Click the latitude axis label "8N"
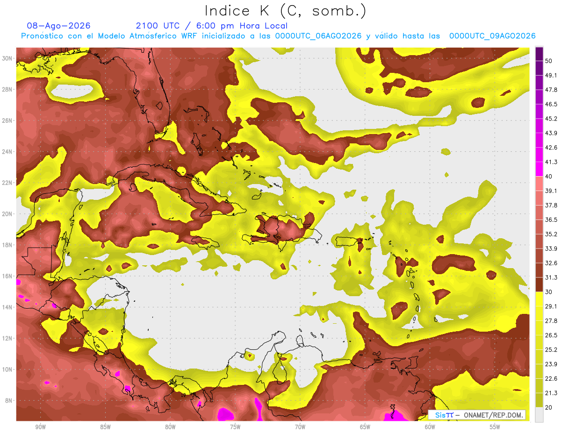 point(9,401)
